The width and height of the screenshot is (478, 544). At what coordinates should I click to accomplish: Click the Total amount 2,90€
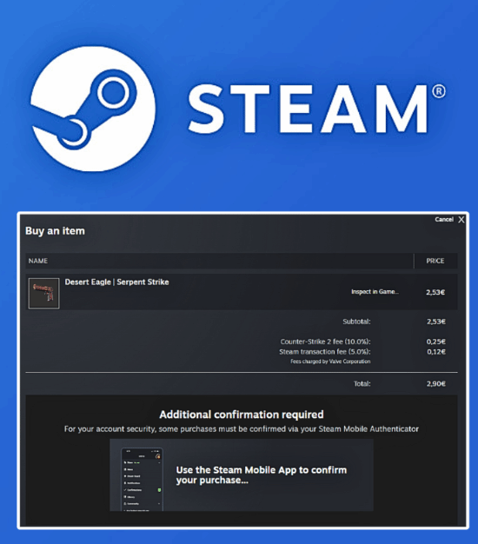pos(436,383)
